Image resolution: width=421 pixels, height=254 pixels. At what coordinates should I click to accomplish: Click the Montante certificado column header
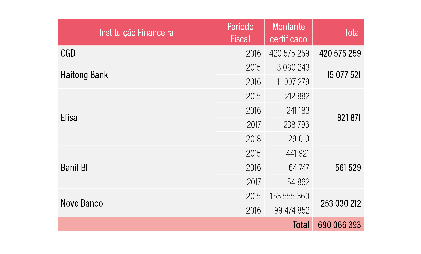pos(288,33)
